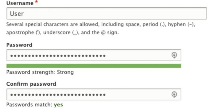Click the word "Strong" in strength indicator
The width and height of the screenshot is (214, 109).
coord(65,72)
